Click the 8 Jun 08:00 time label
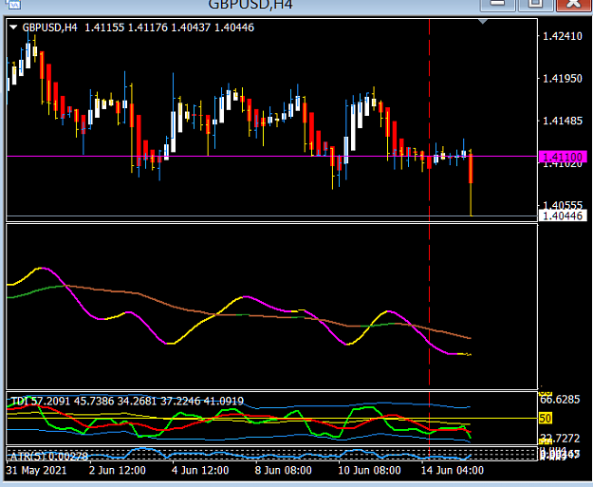The height and width of the screenshot is (487, 593). (283, 470)
